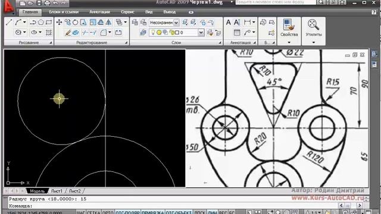Select the Arc drawing tool

coord(18,23)
